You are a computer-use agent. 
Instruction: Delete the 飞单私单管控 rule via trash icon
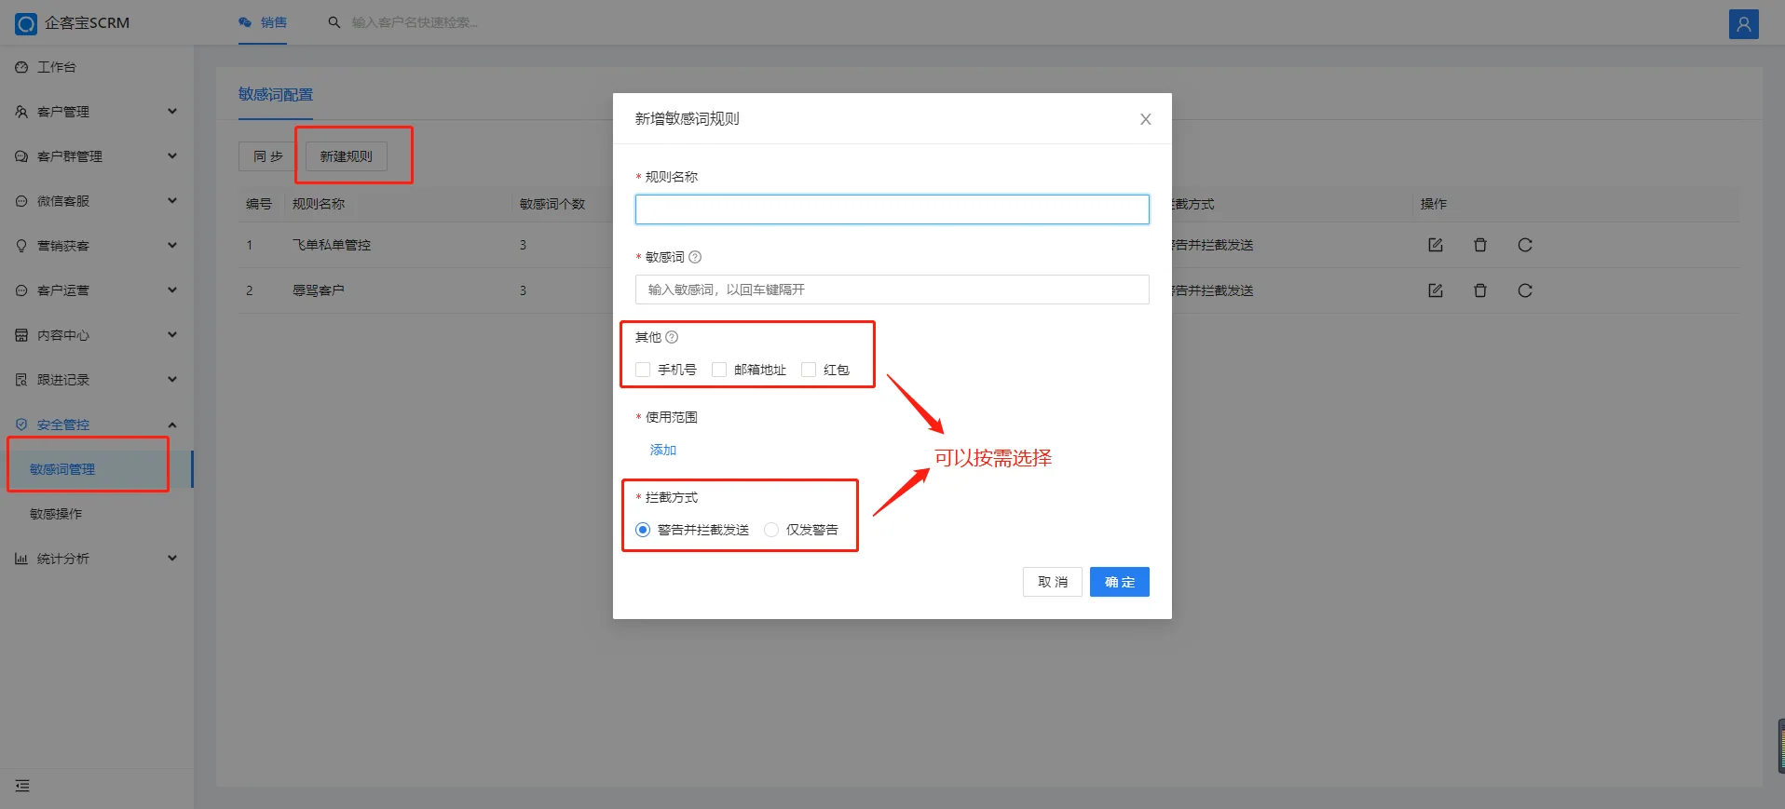click(x=1479, y=245)
